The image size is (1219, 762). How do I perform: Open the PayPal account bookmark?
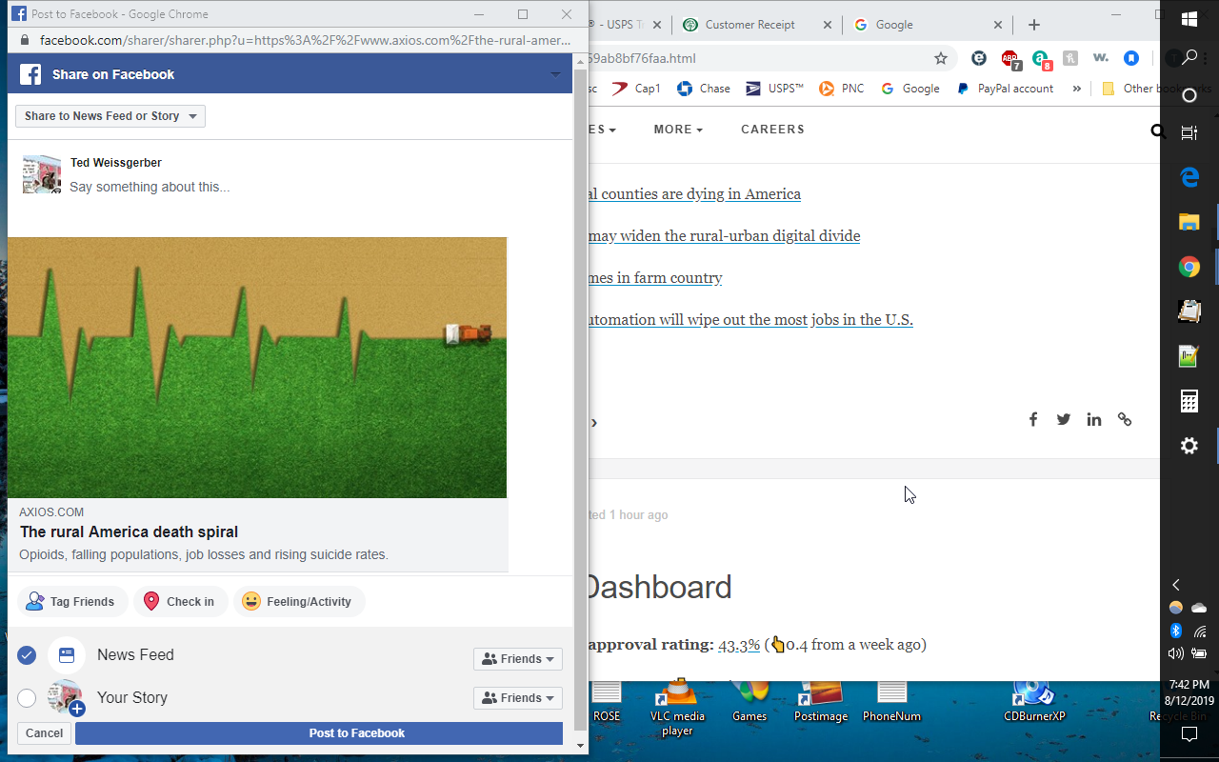[1004, 89]
